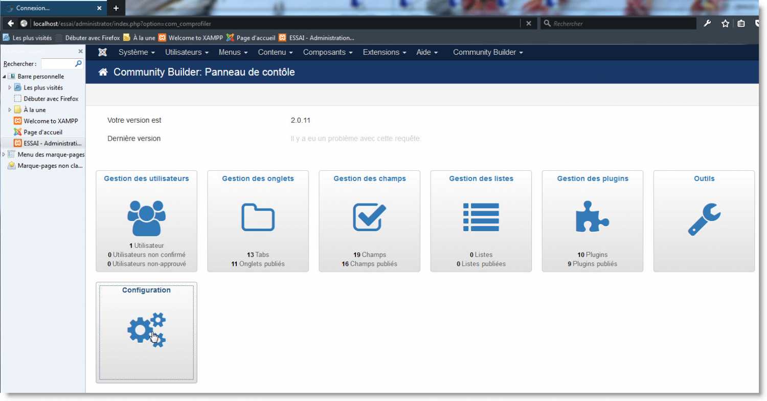Bookmark this page with the star icon
This screenshot has height=401, width=767.
tap(725, 24)
